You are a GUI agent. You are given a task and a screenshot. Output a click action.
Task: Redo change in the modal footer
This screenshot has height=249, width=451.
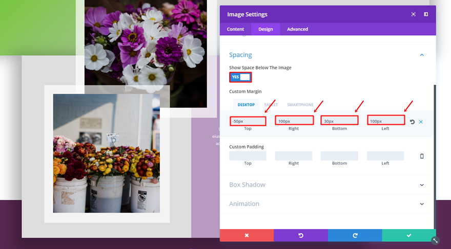tap(355, 235)
